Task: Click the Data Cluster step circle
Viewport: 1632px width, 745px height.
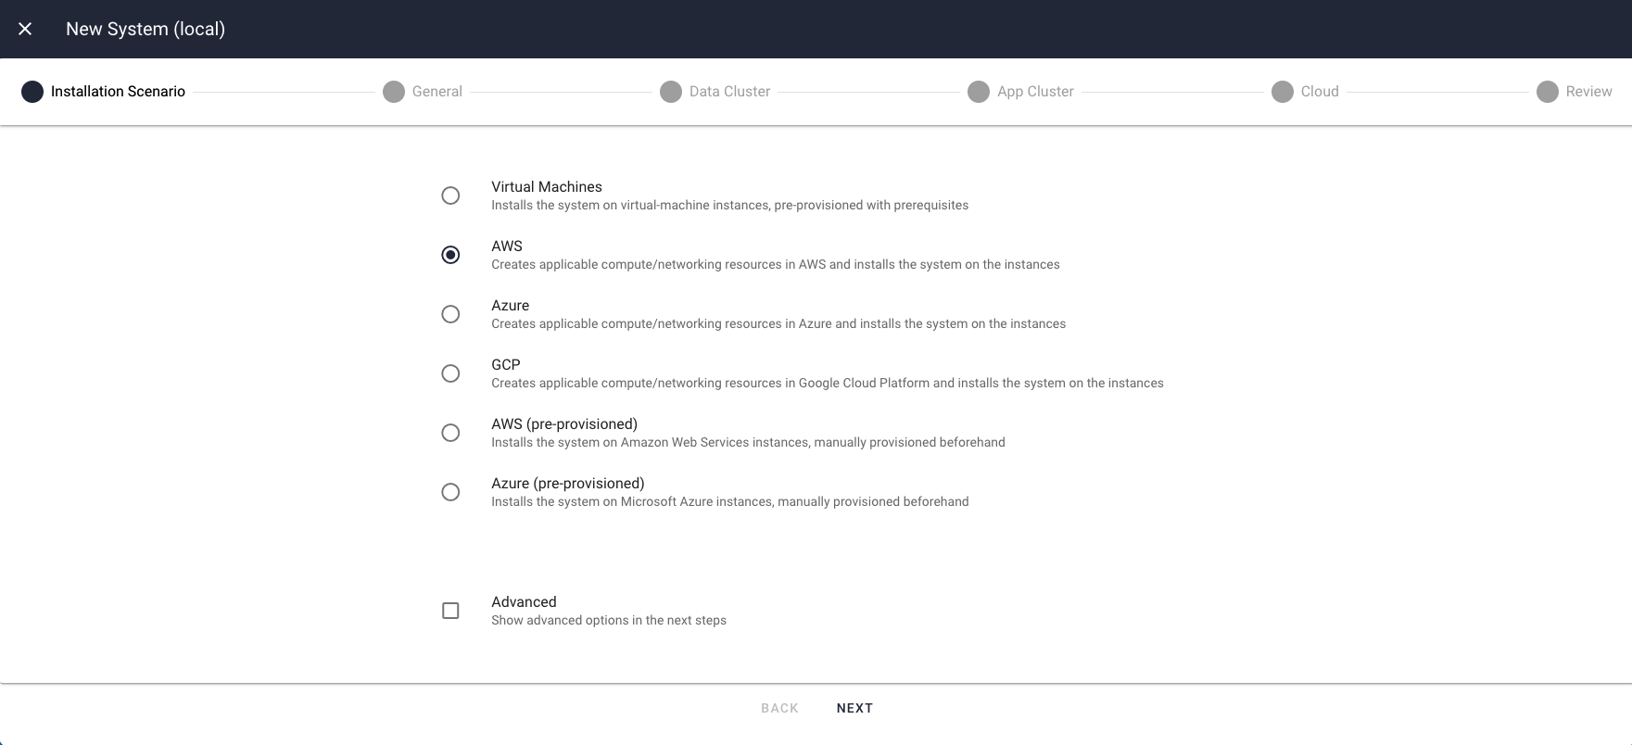Action: click(671, 92)
